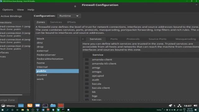Image resolution: width=199 pixels, height=112 pixels.
Task: Enable the bacula service checkbox
Action: click(x=87, y=84)
